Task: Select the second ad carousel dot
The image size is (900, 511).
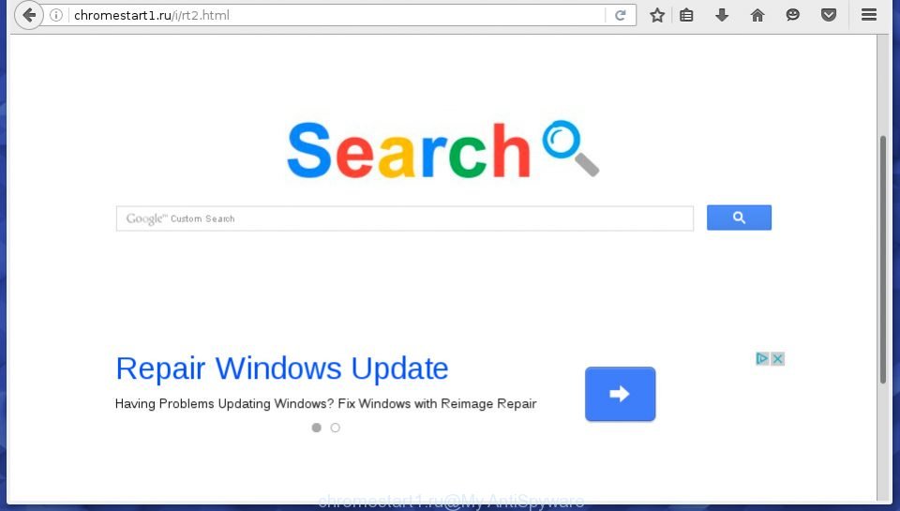Action: (336, 428)
